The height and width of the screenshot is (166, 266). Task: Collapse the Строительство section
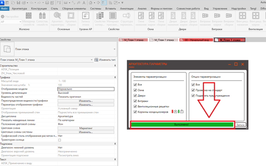[x=115, y=66]
